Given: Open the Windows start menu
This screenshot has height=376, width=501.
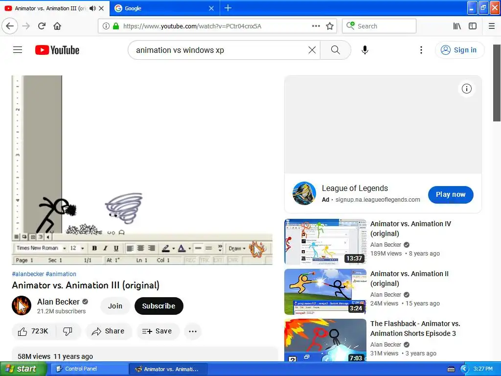Looking at the screenshot, I should pos(23,369).
